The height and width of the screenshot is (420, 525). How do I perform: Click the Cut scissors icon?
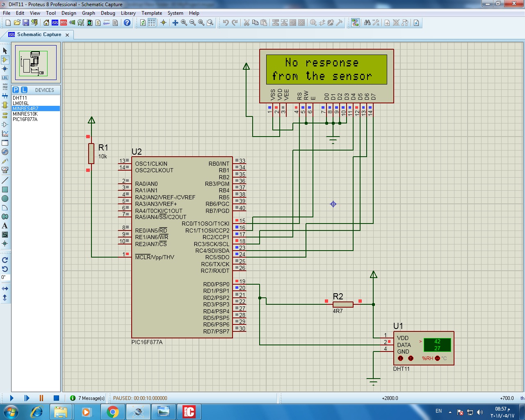click(247, 23)
